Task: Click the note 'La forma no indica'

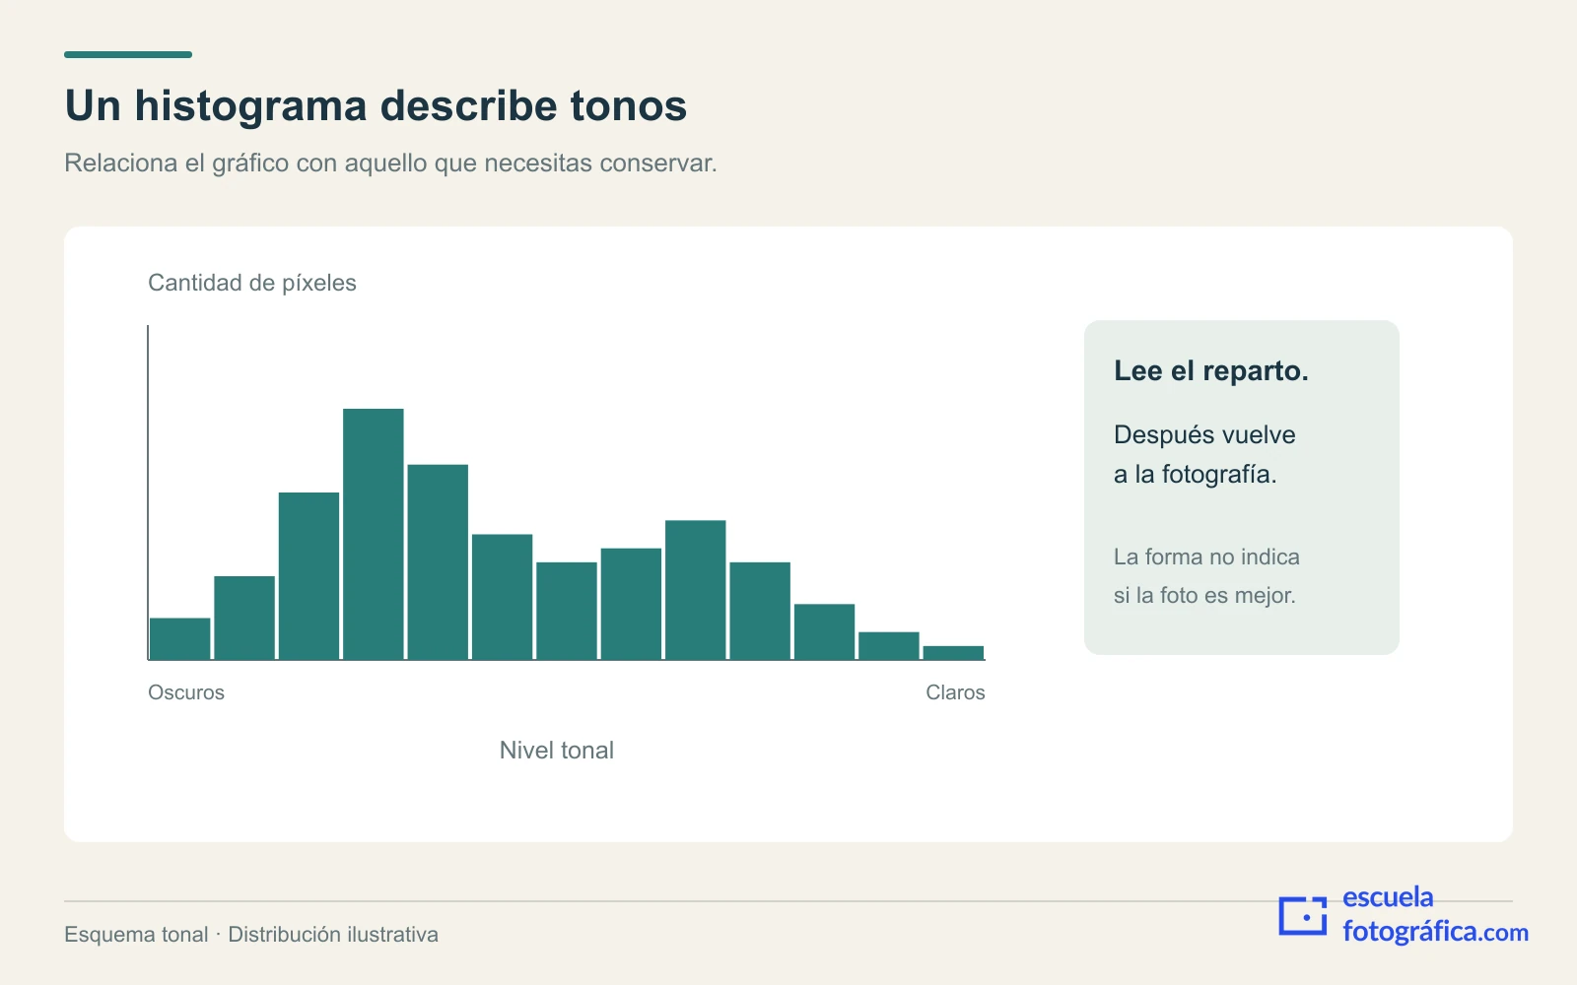Action: pos(1206,557)
